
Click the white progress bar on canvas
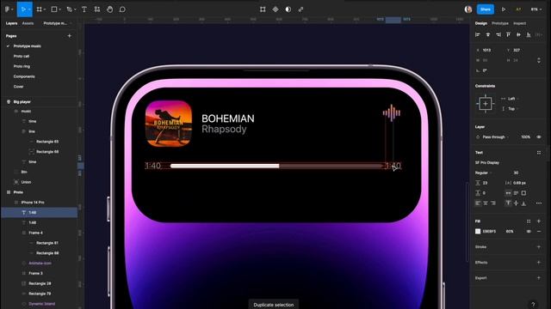(225, 166)
